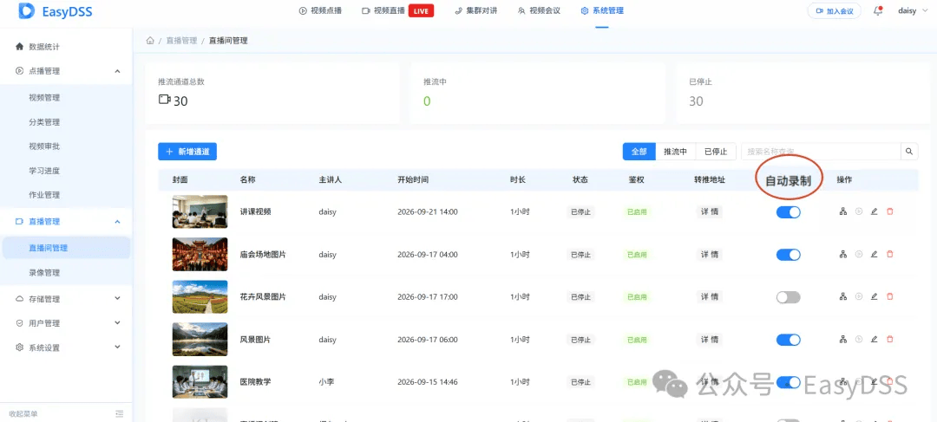Image resolution: width=937 pixels, height=422 pixels.
Task: Click the 加入会议 button
Action: [835, 10]
